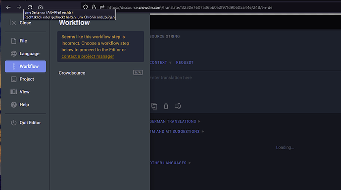Viewport: 341px width, 190px height.
Task: Click the REQUEST context link
Action: pos(185,63)
